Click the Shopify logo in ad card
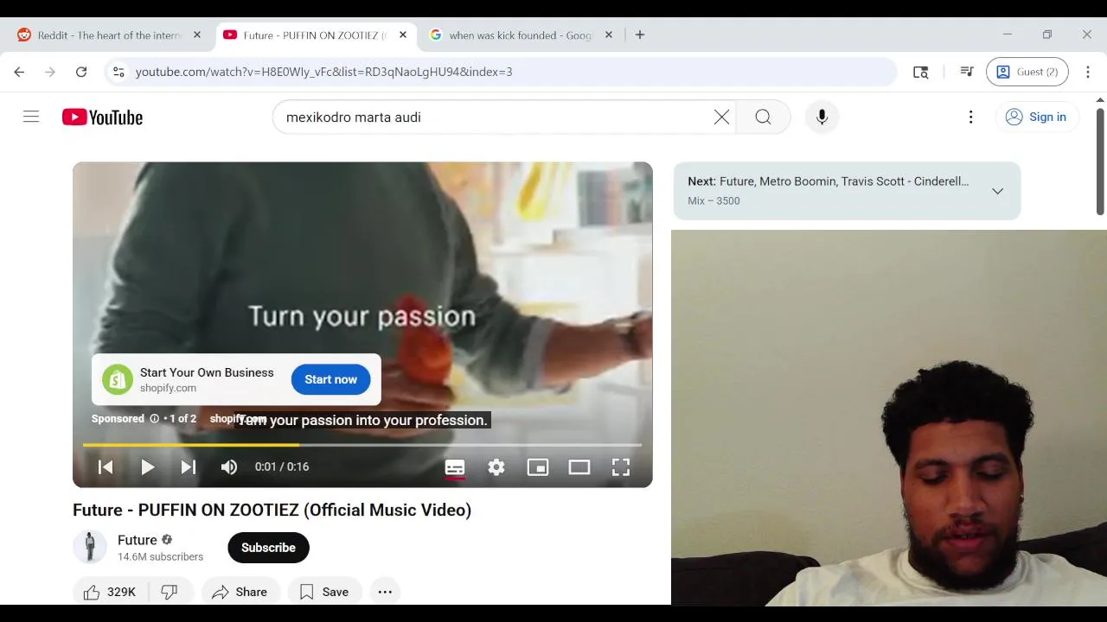Screen dimensions: 1107x622 (x=118, y=379)
